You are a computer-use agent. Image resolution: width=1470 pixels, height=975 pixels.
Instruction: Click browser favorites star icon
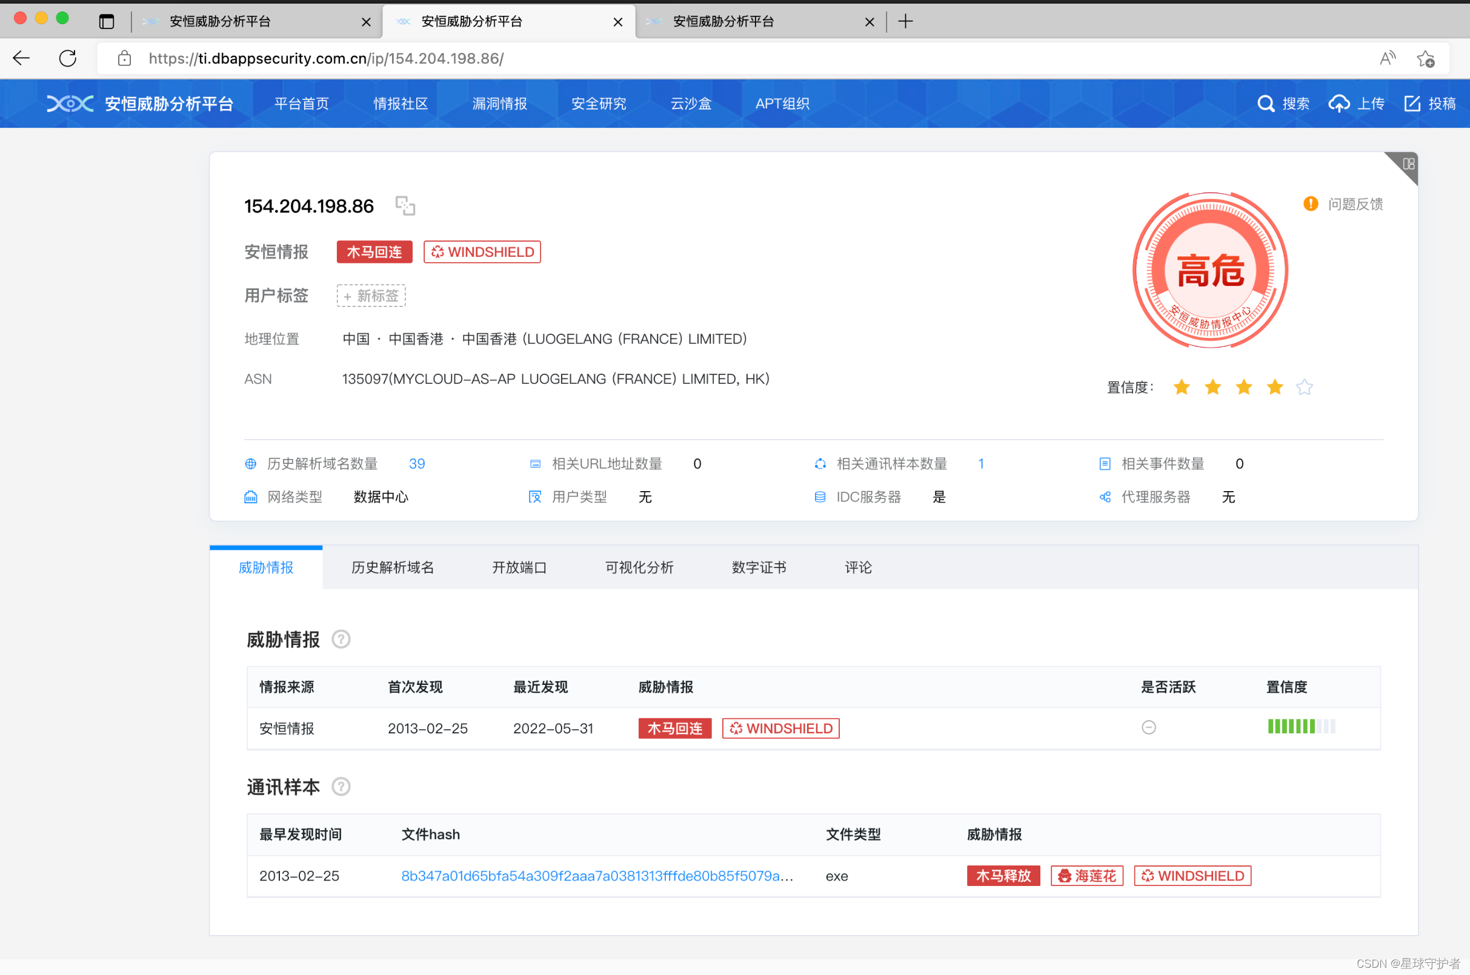pos(1425,59)
